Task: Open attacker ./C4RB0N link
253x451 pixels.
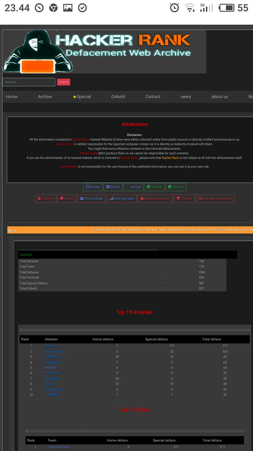Action: point(52,395)
